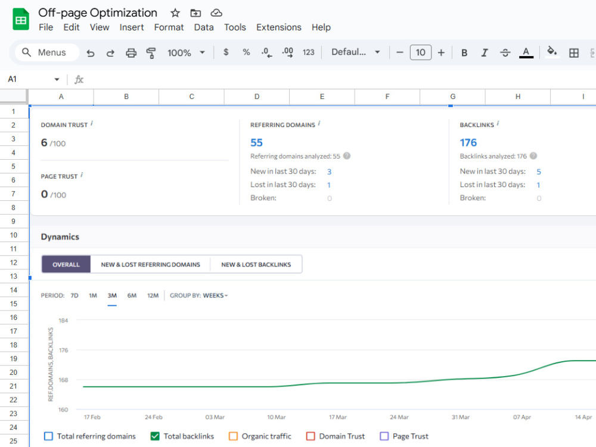Open the Extensions menu

pos(278,27)
